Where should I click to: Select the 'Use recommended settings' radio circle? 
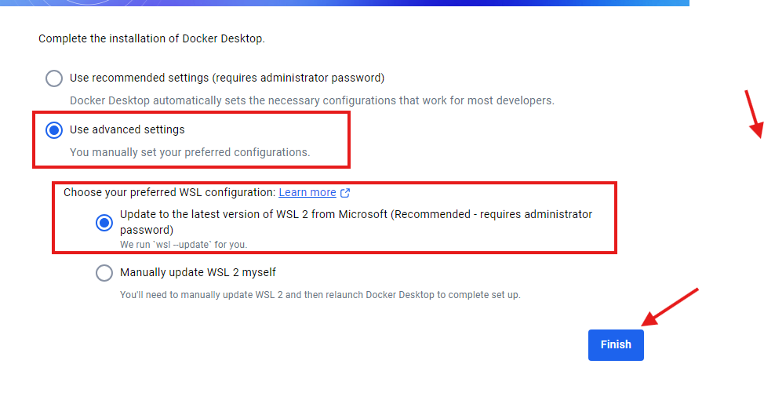[x=54, y=78]
